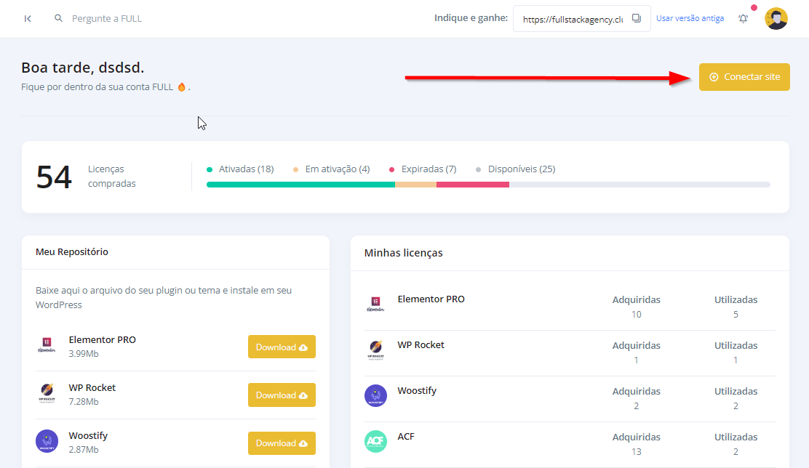The width and height of the screenshot is (809, 468).
Task: Copy the referral link using the copy icon
Action: coord(637,18)
